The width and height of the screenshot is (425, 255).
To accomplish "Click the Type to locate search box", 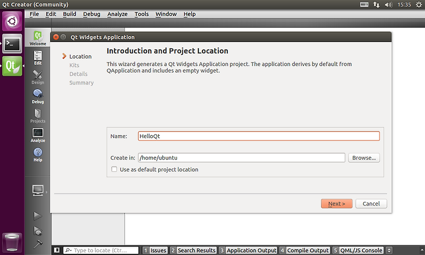I will pos(101,250).
